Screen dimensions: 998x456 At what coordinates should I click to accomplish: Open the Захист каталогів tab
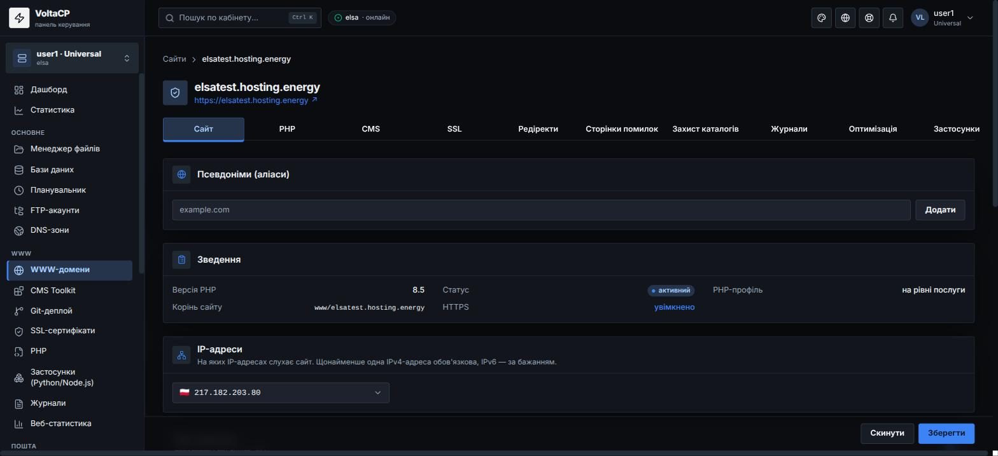tap(705, 129)
